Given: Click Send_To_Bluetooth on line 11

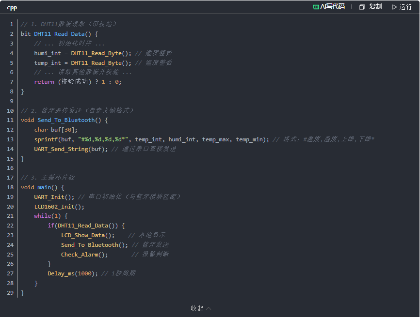Looking at the screenshot, I should coord(66,121).
